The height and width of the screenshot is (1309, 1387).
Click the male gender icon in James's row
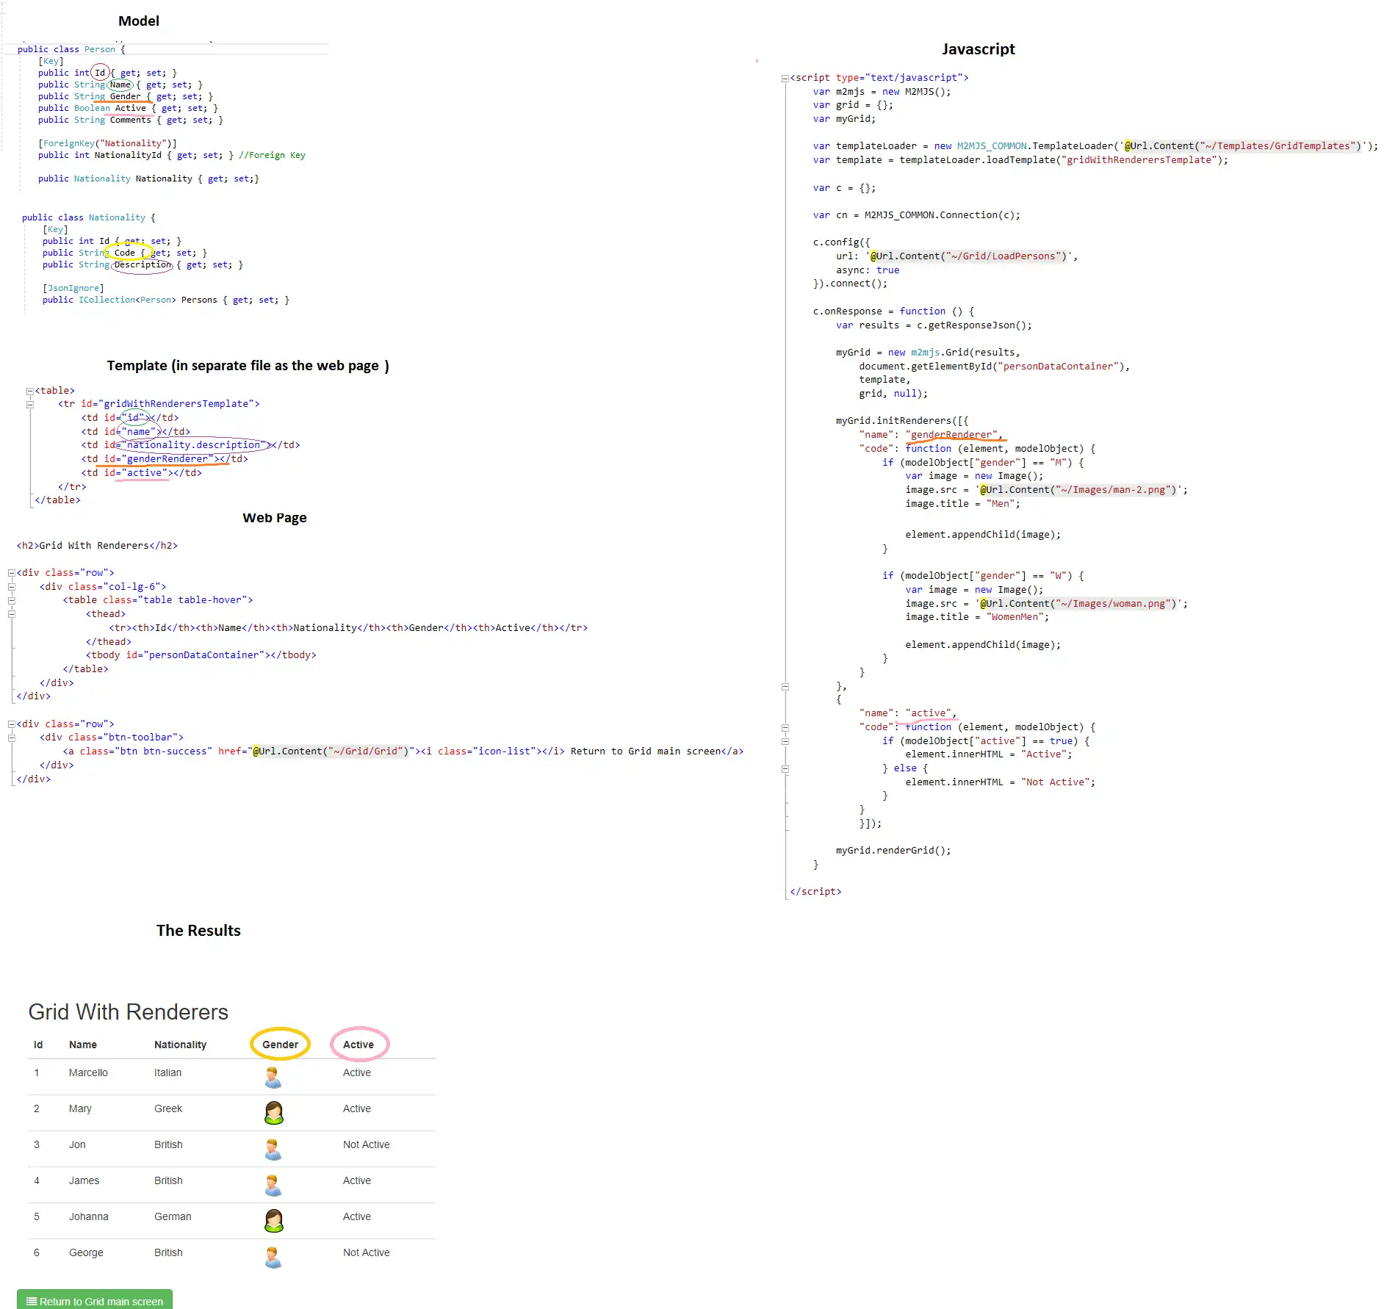pos(273,1186)
